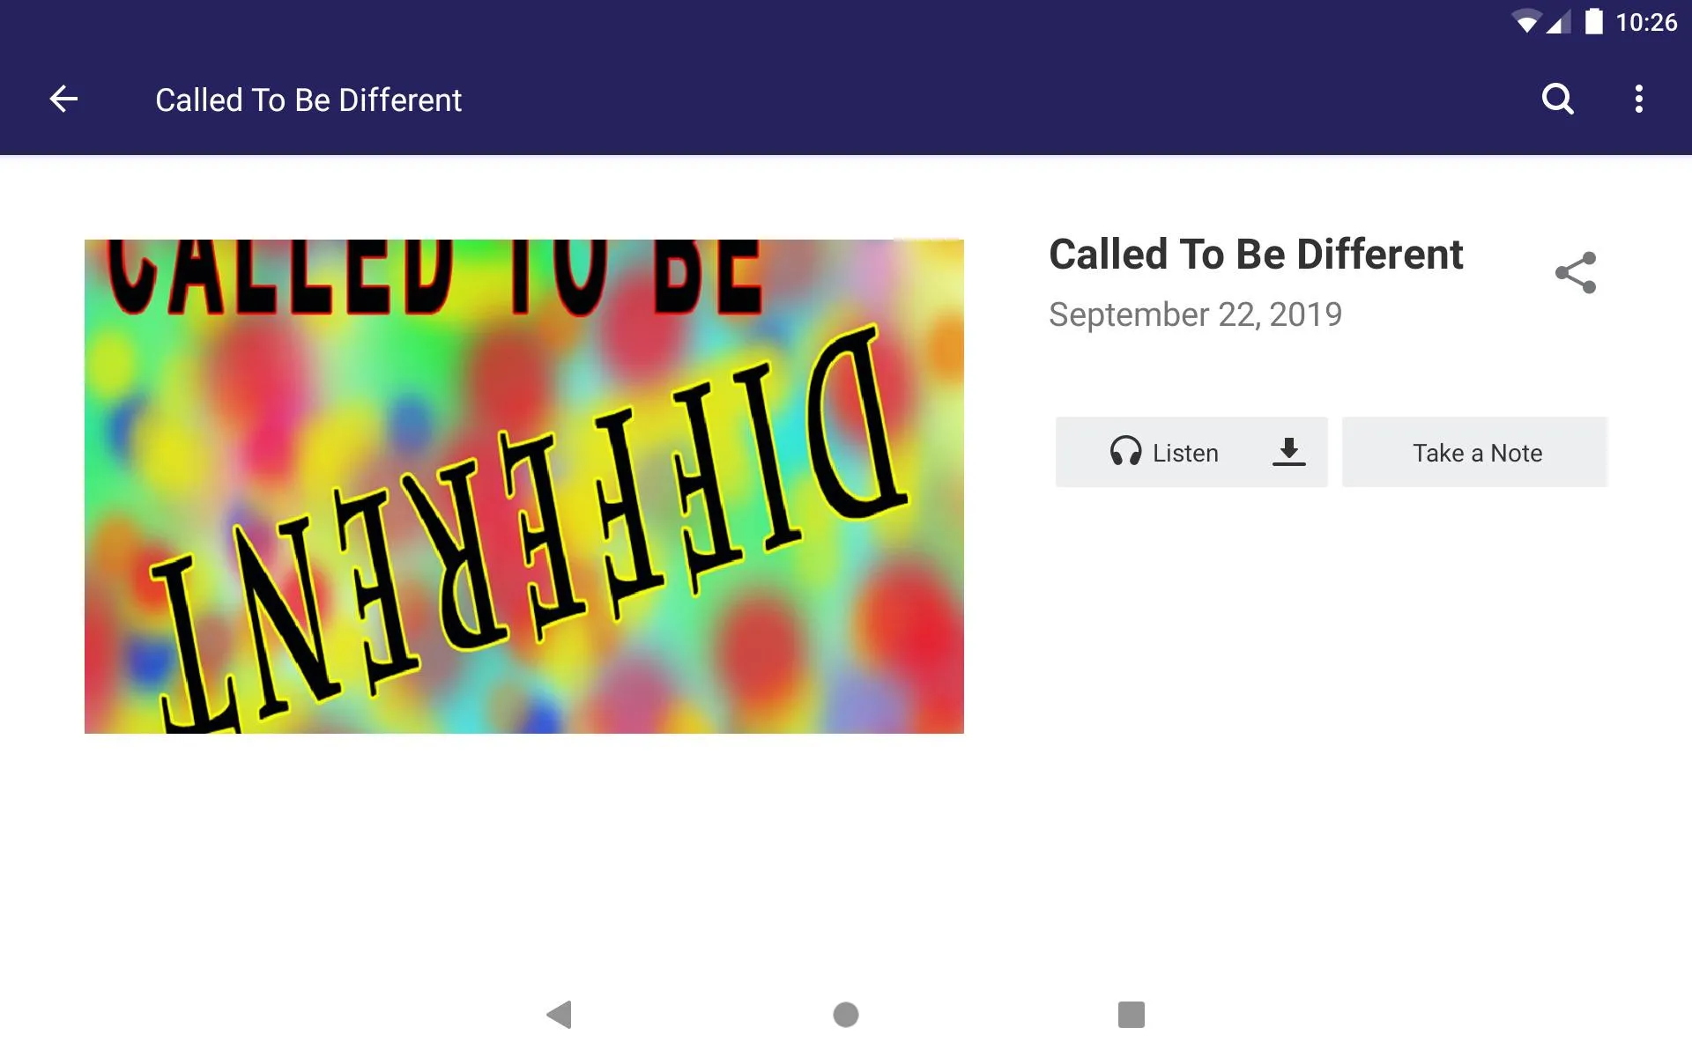Click the Android home button icon
The height and width of the screenshot is (1057, 1692).
[x=845, y=1015]
